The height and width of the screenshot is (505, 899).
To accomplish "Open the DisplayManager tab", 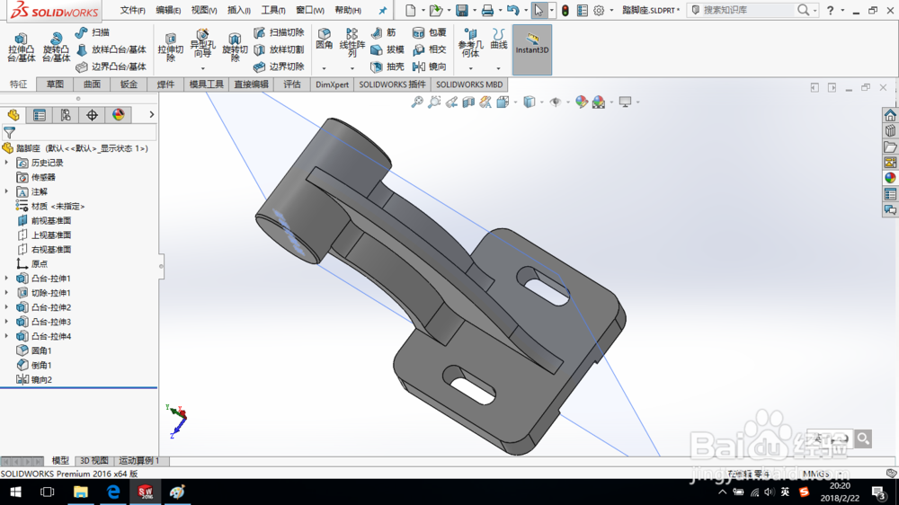I will 119,115.
